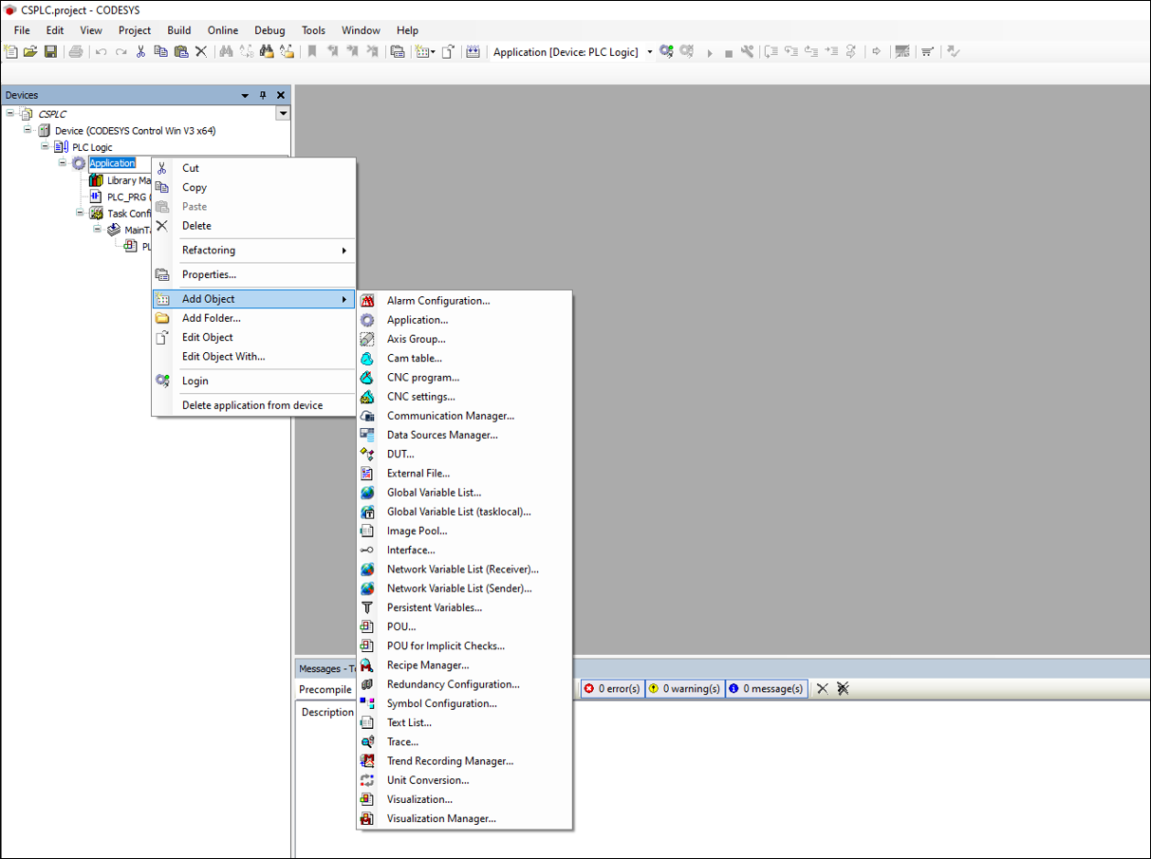Open the active application dropdown in the toolbar

[x=651, y=51]
